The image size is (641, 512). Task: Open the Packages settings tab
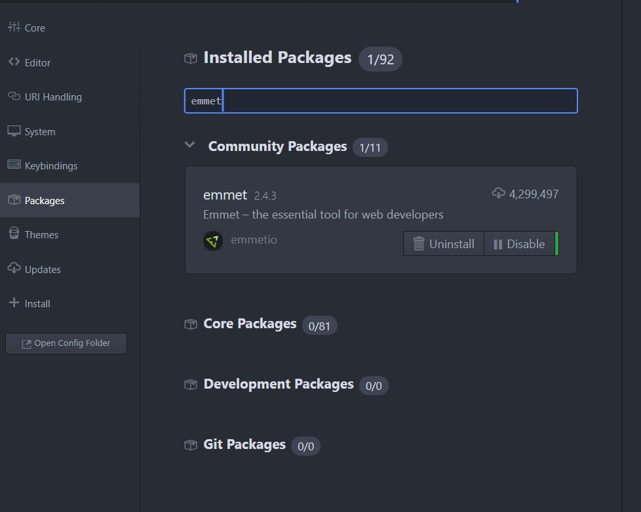click(x=45, y=200)
